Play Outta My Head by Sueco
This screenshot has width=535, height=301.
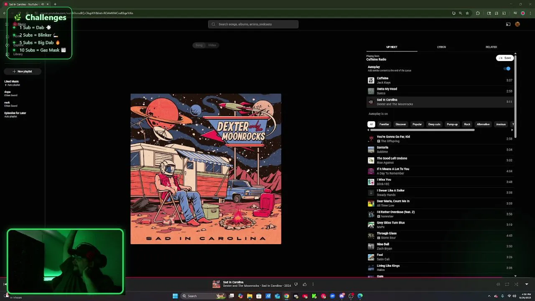[x=440, y=91]
